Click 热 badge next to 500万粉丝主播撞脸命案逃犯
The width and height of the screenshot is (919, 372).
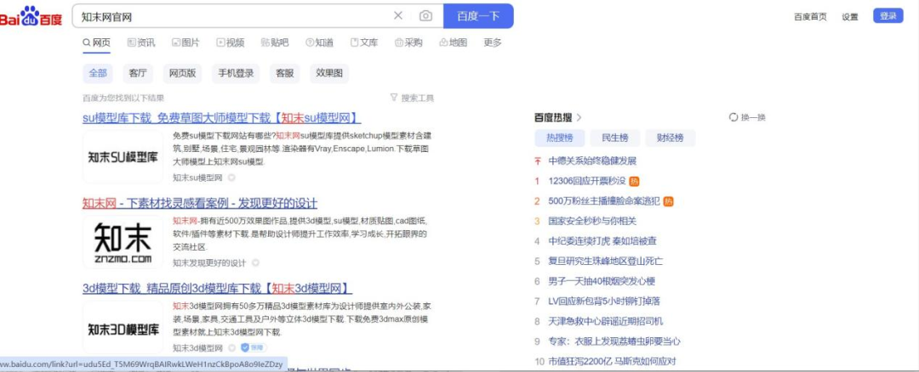669,201
